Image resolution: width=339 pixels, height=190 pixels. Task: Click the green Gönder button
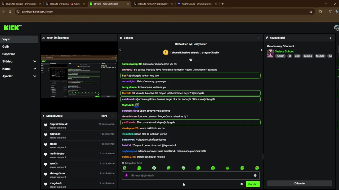pos(253,184)
